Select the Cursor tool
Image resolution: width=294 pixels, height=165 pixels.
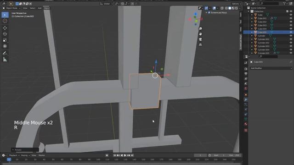click(5, 21)
